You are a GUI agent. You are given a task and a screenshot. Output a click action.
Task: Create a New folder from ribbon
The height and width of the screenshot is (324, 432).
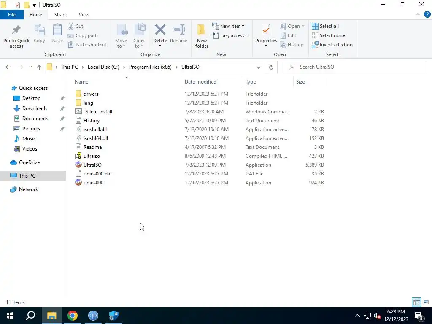point(202,36)
